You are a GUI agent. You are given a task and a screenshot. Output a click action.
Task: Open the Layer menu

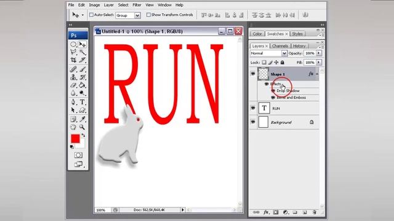[x=109, y=5]
